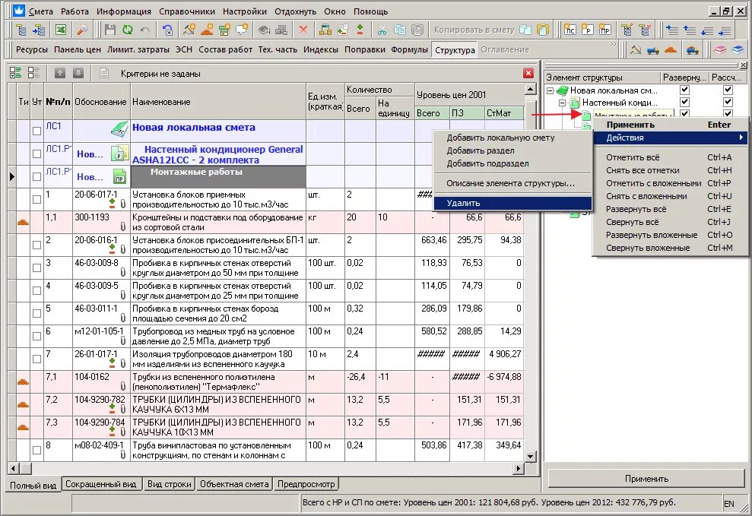The height and width of the screenshot is (516, 752).
Task: Switch to Сокращенный вид tab
Action: (100, 484)
